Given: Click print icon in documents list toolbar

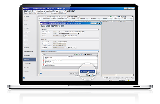Looking at the screenshot, I should (75, 54).
